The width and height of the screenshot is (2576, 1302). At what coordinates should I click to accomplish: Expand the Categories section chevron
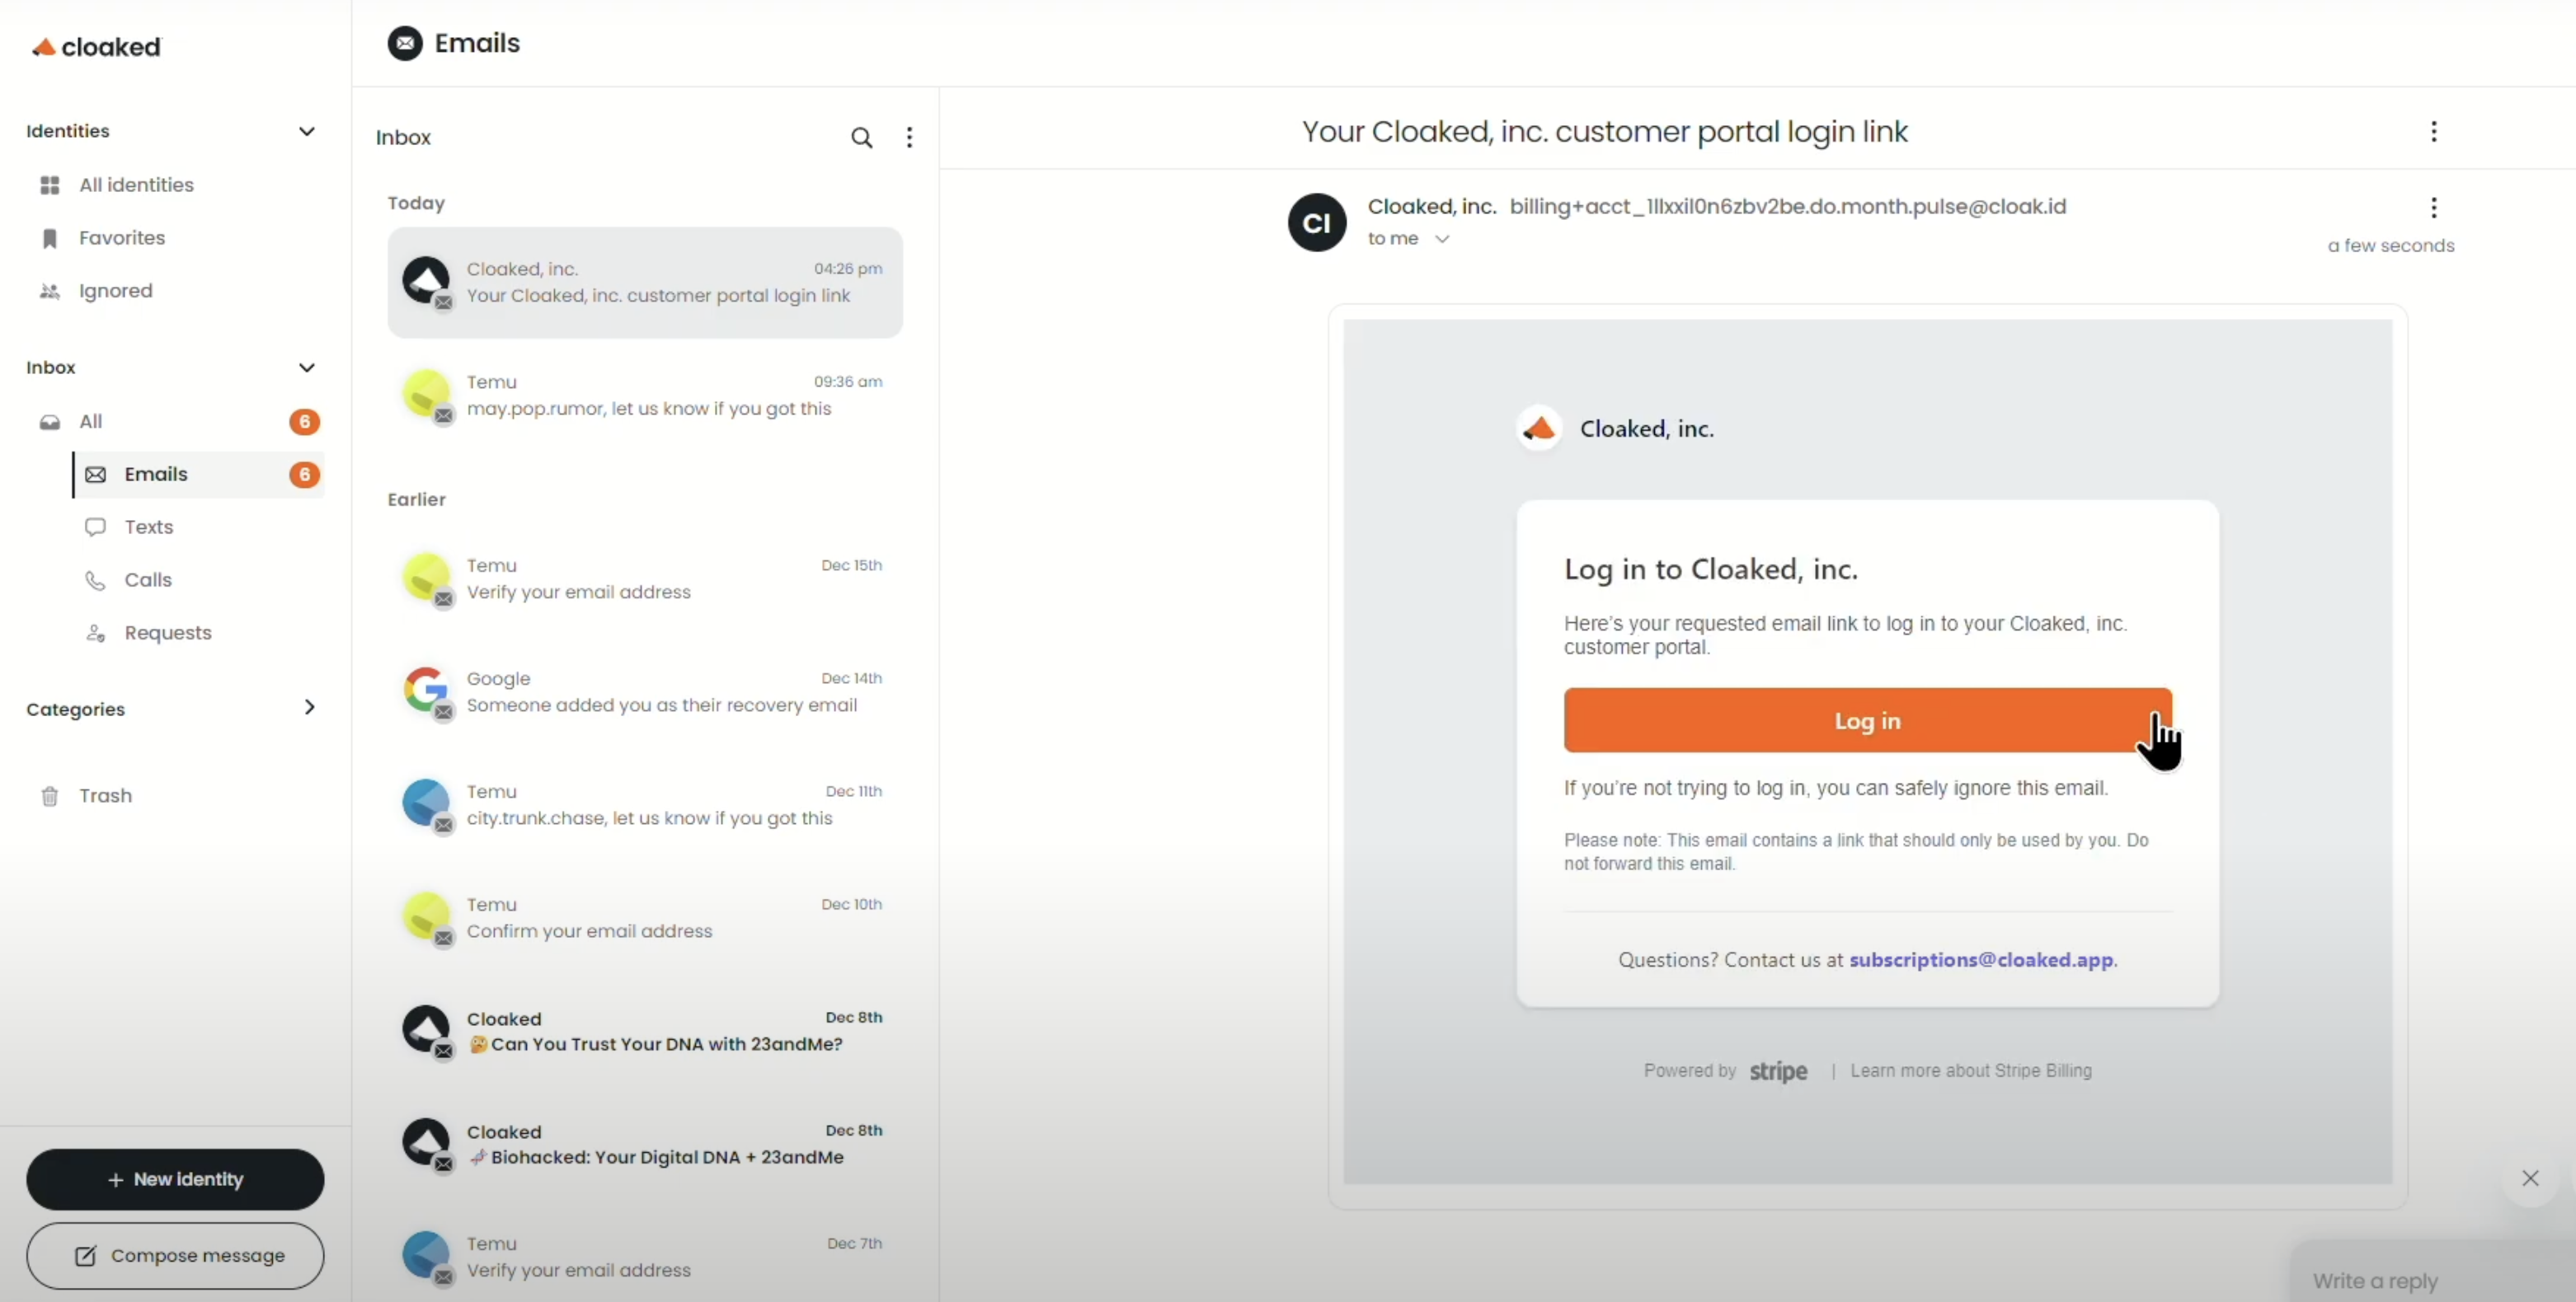[309, 708]
